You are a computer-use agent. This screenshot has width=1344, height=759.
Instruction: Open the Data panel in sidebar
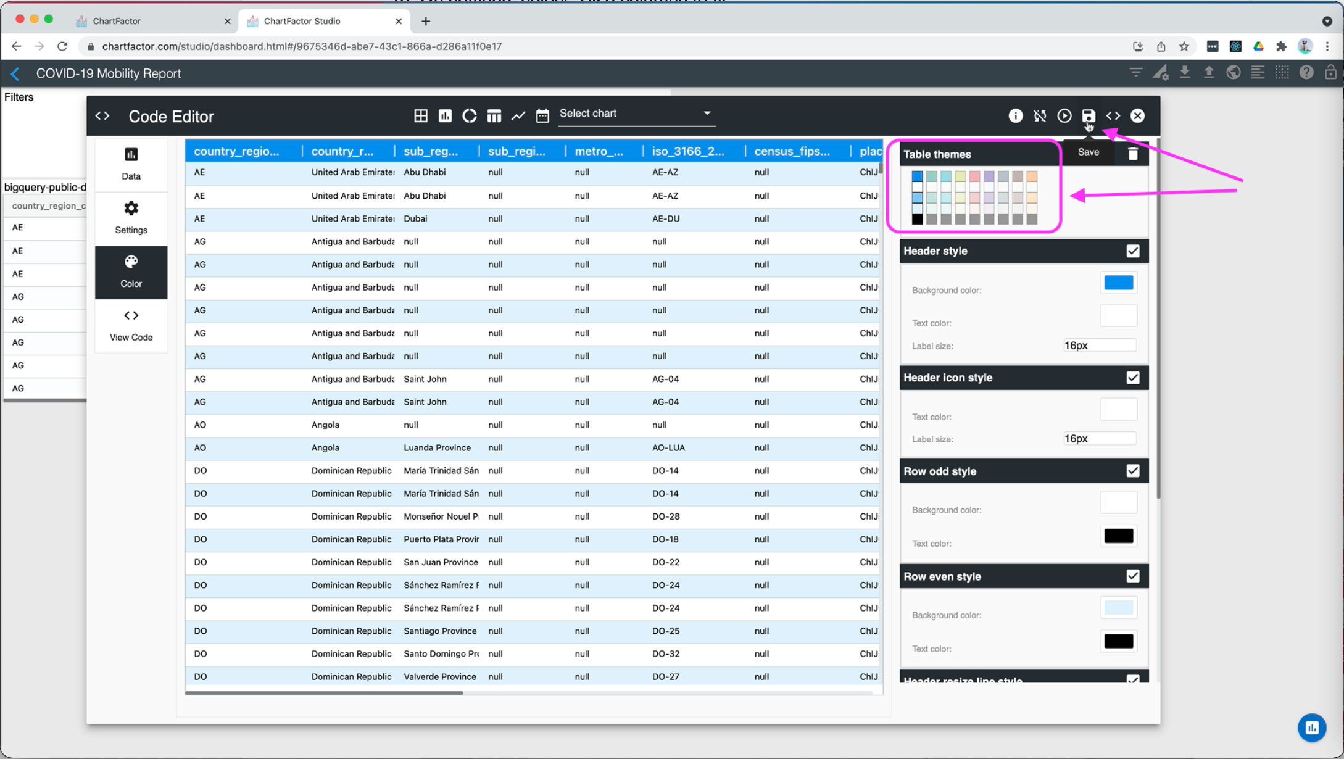tap(131, 164)
